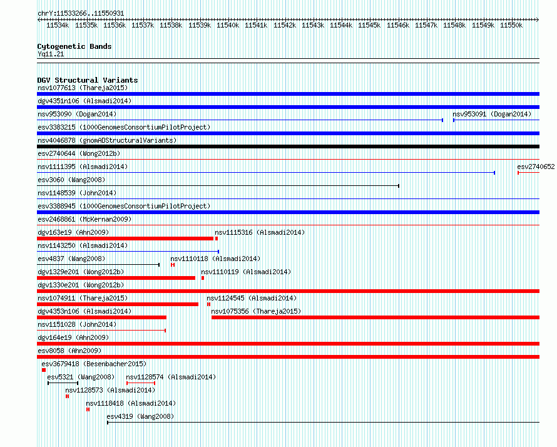Select the dgv1329e201 (Wong2012b) label
This screenshot has height=447, width=557.
point(81,272)
